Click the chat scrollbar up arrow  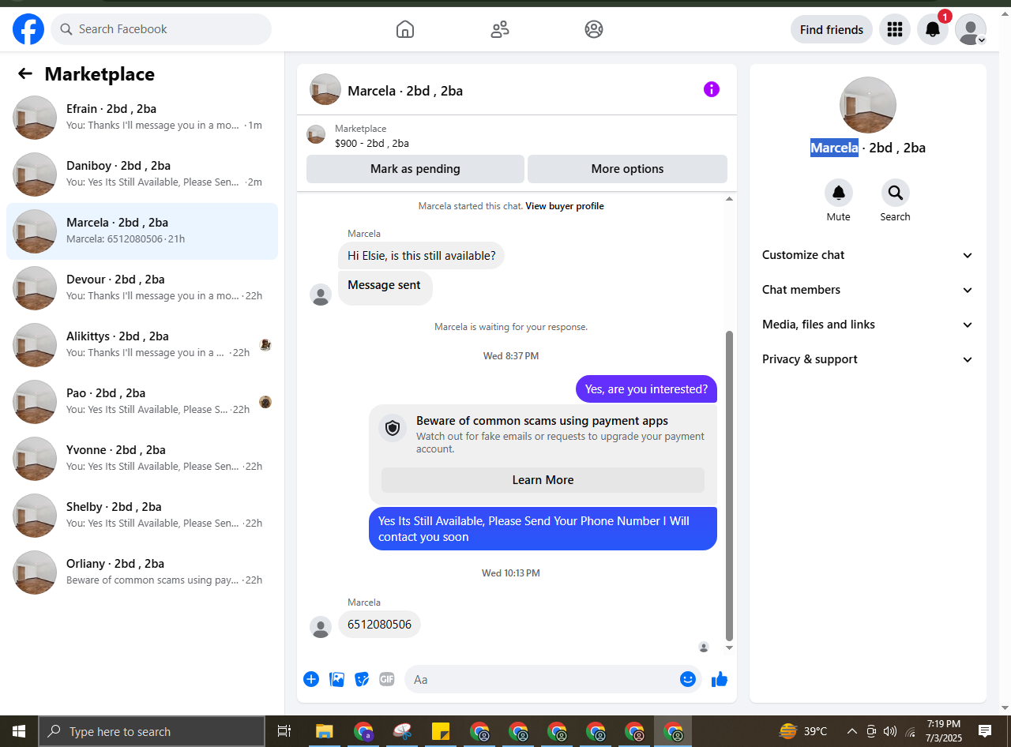pyautogui.click(x=729, y=199)
